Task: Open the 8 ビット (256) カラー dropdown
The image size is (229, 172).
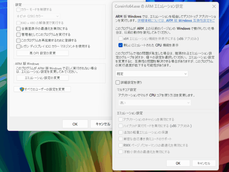Action: point(38,16)
